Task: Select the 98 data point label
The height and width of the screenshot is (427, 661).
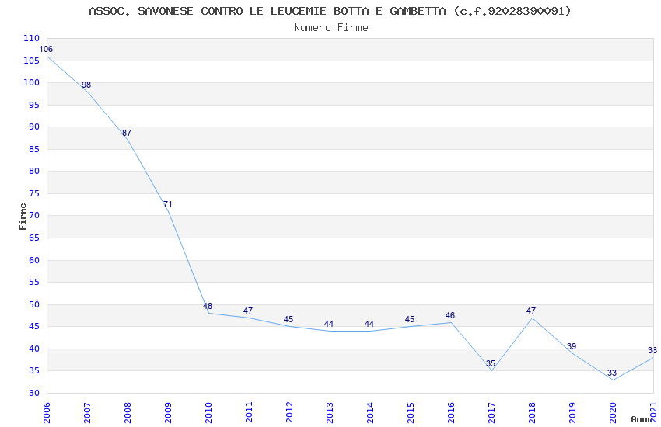Action: pyautogui.click(x=86, y=85)
